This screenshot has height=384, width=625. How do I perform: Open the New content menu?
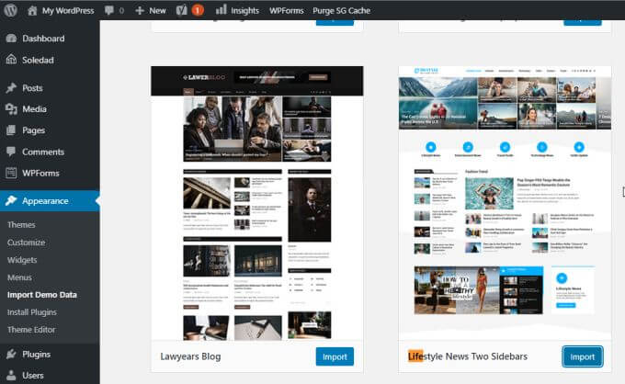tap(157, 11)
